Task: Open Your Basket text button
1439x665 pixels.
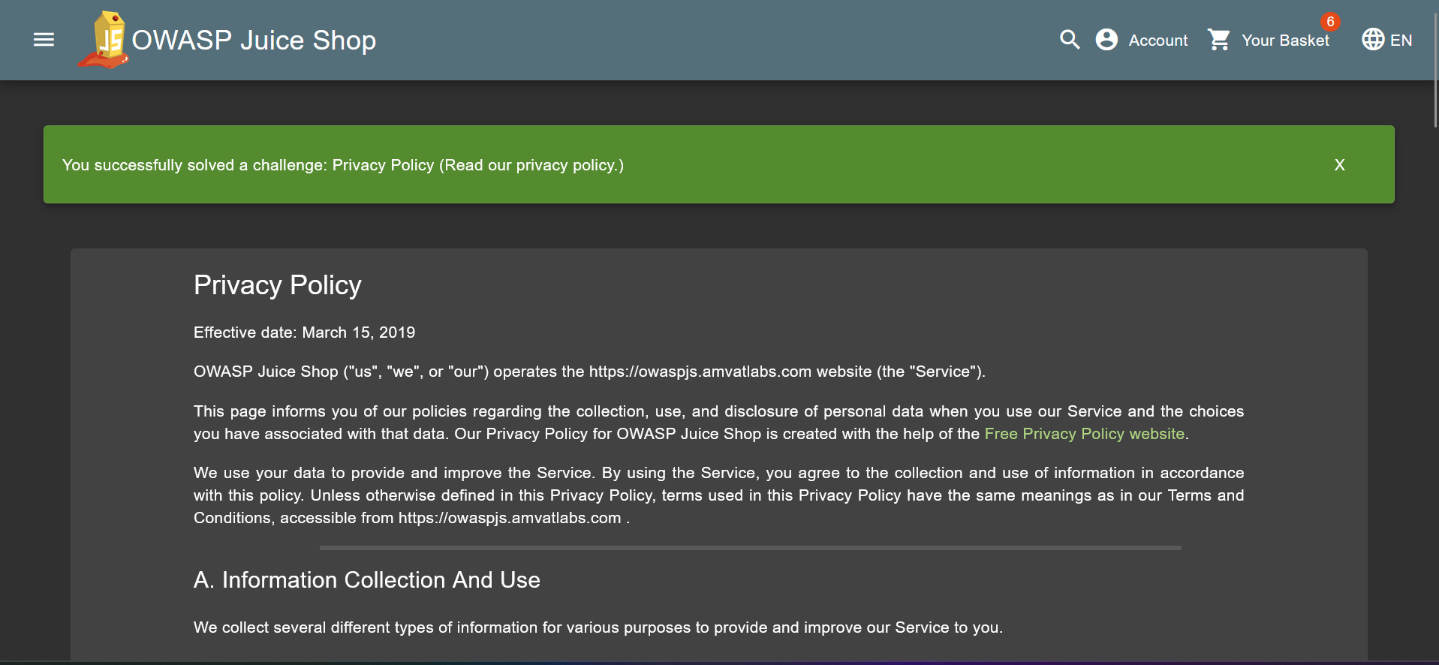Action: tap(1285, 41)
